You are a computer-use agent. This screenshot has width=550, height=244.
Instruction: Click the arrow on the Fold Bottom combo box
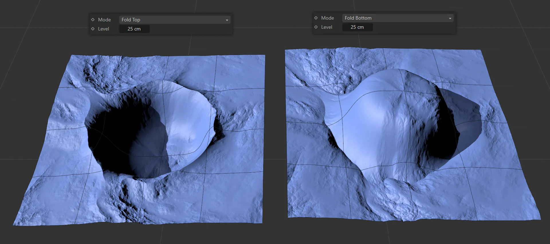(x=450, y=18)
